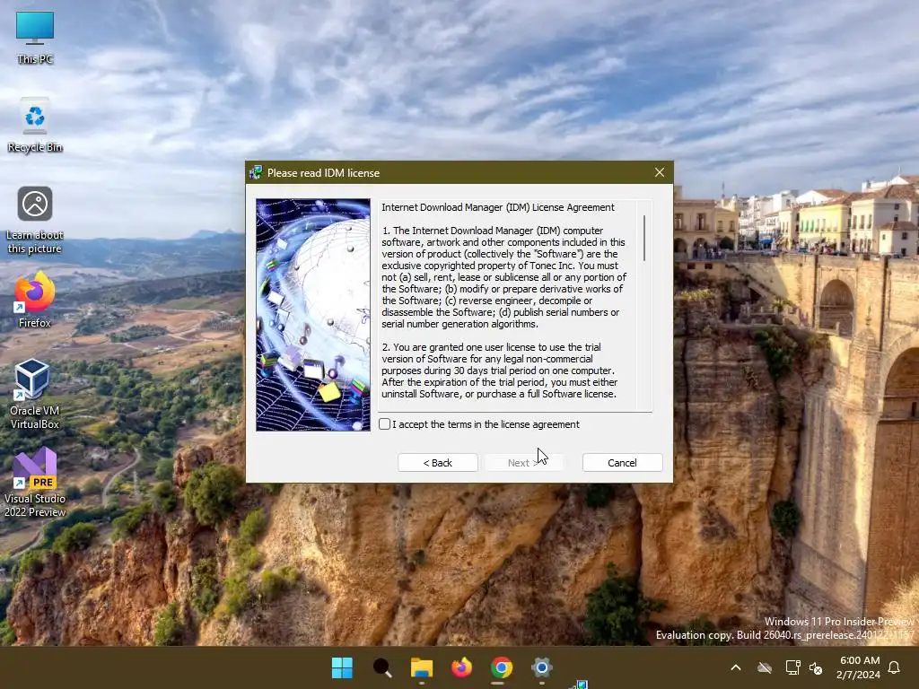
Task: Open the clock showing 6:00 AM
Action: tap(859, 667)
